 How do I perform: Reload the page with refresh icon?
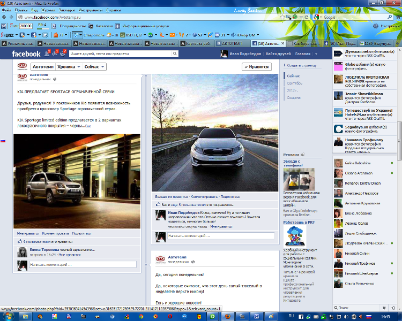307,17
